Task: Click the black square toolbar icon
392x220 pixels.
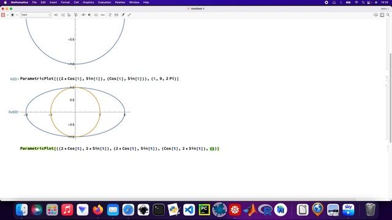Action: point(12,15)
